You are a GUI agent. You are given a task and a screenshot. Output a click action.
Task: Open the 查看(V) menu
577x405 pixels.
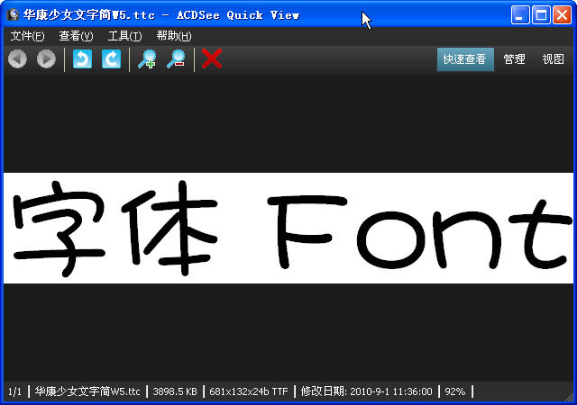point(76,36)
